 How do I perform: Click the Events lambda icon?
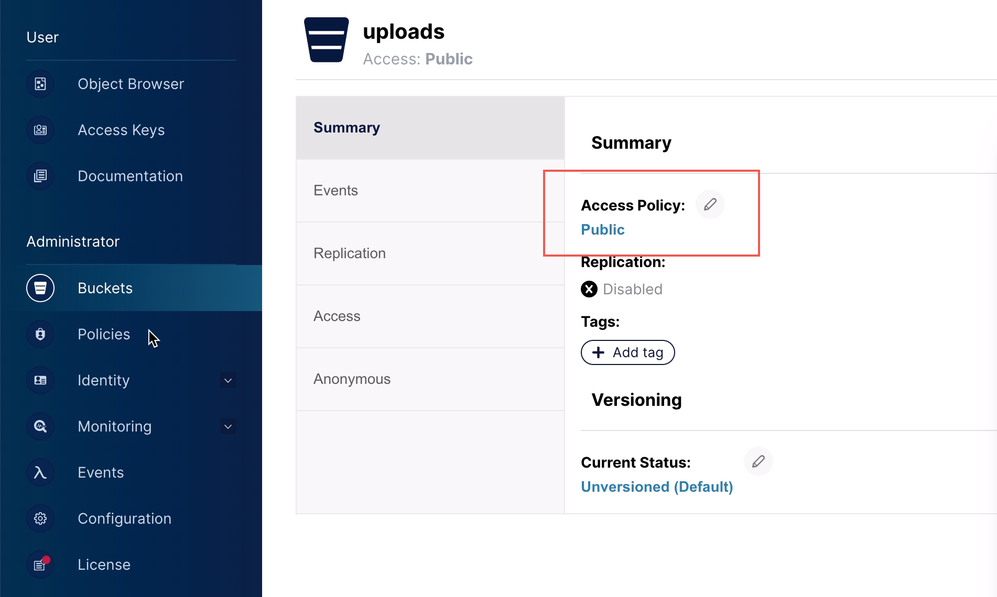click(40, 472)
